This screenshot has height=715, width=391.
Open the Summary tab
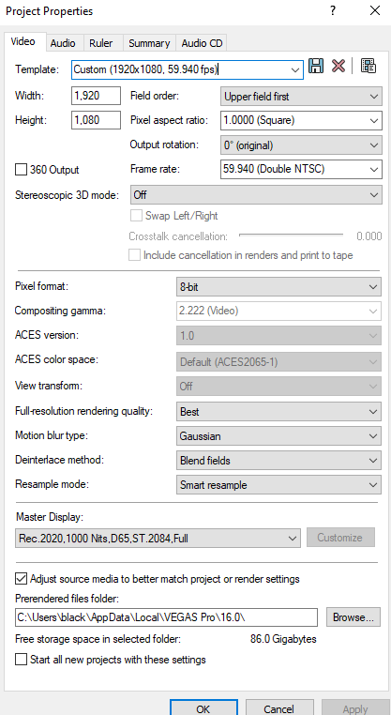[149, 43]
